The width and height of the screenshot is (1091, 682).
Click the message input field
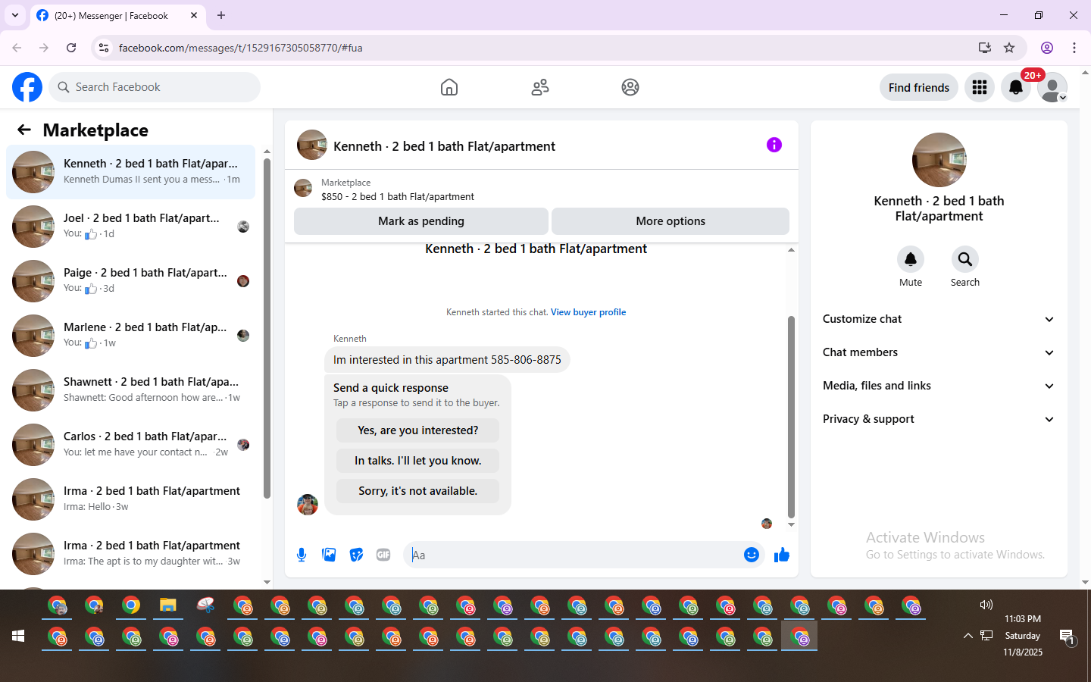[x=572, y=555]
